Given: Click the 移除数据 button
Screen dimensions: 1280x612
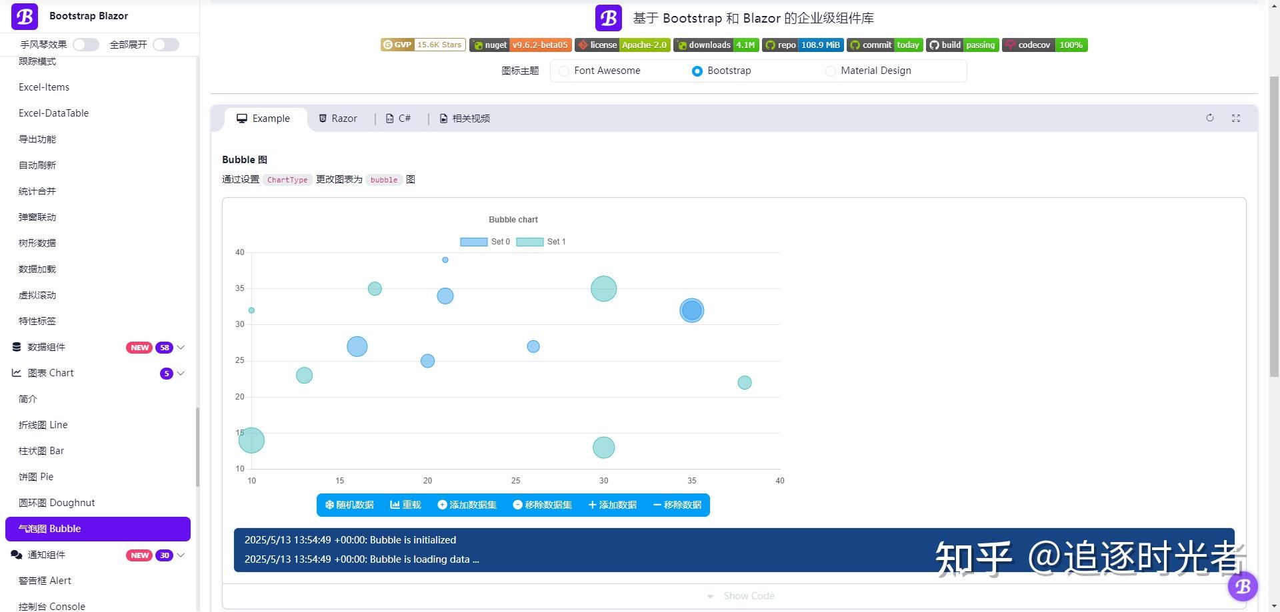Looking at the screenshot, I should click(677, 505).
